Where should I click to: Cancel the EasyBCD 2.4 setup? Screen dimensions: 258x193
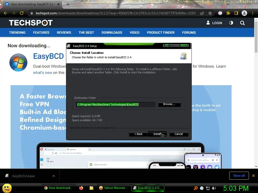coord(179,134)
